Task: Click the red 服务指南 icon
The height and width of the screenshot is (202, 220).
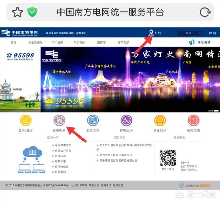Action: click(194, 120)
